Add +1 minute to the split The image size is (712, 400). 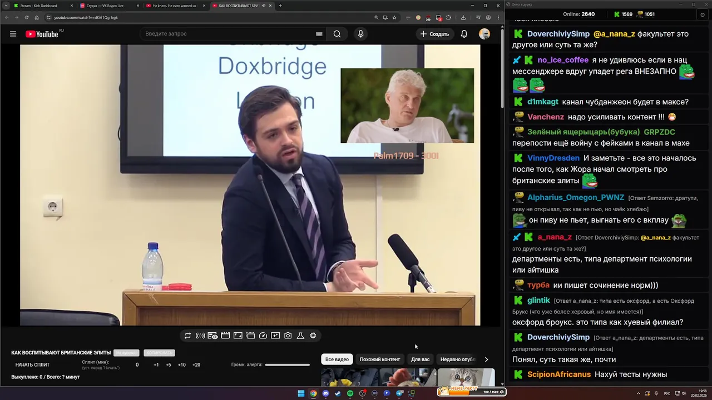point(156,365)
